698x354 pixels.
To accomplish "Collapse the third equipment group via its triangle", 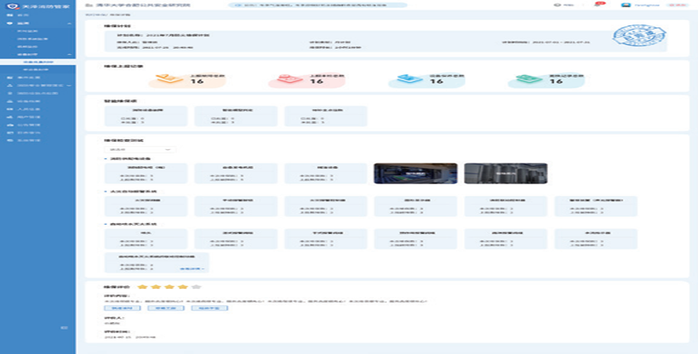I will (106, 224).
